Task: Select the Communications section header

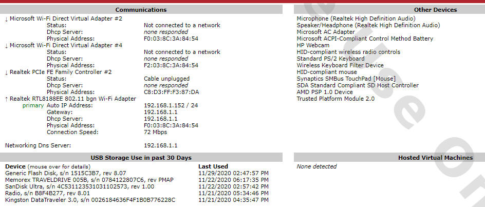Action: 141,10
